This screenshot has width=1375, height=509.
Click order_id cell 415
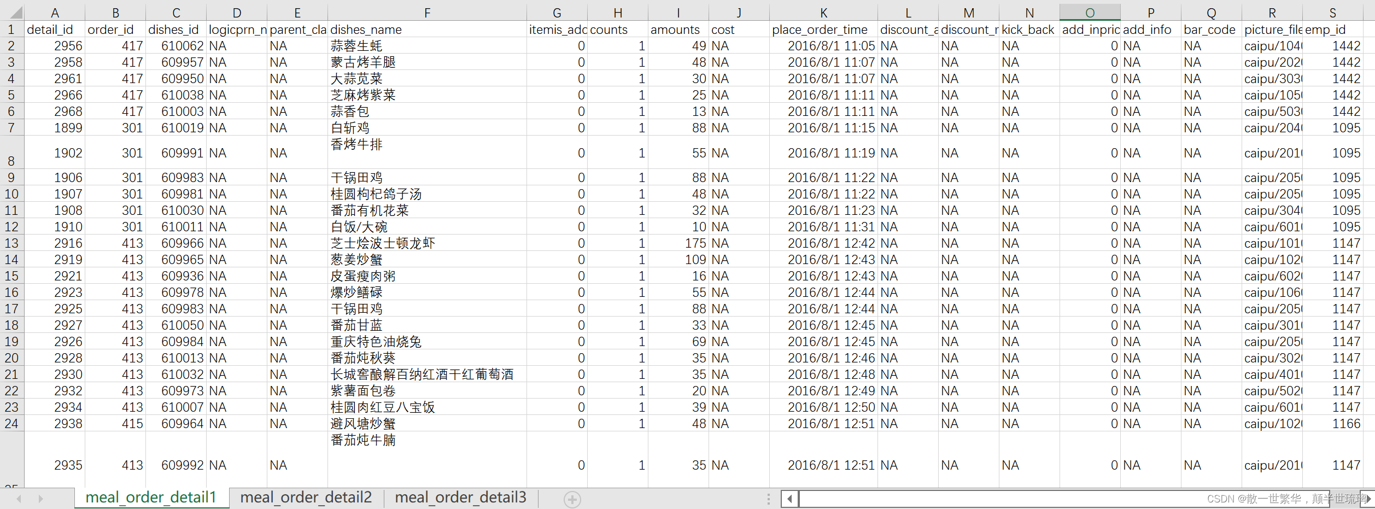(115, 424)
